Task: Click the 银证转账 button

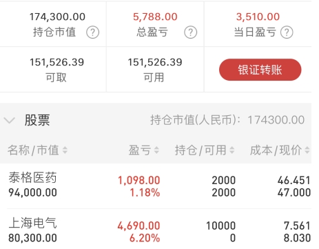Action: [260, 70]
